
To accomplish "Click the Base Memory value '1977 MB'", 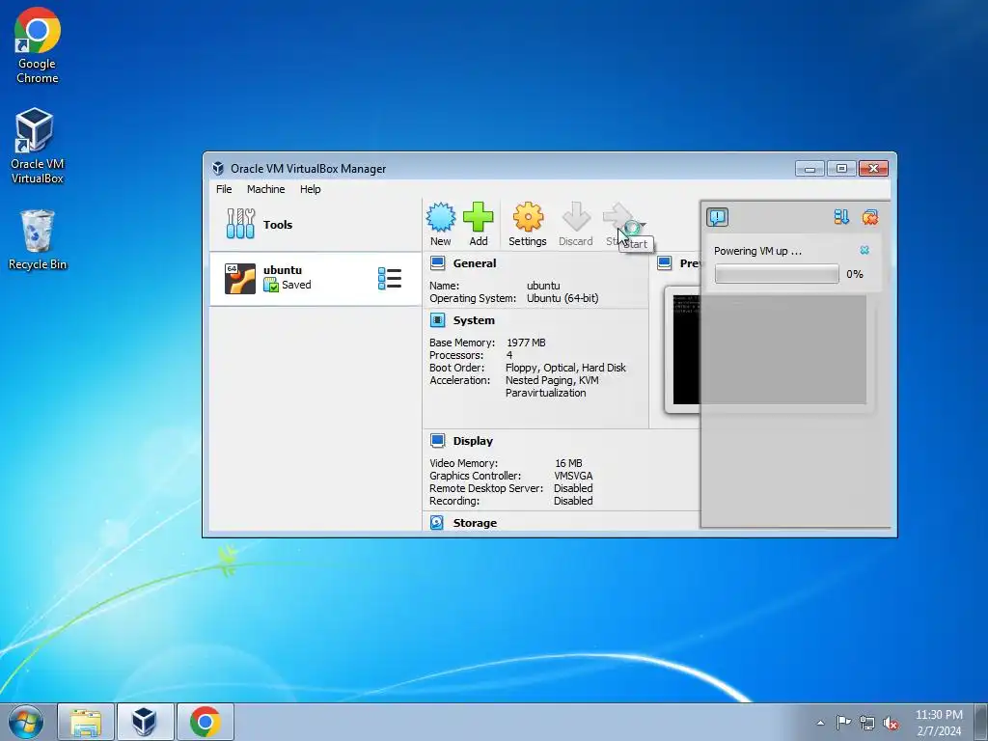I will [x=526, y=343].
